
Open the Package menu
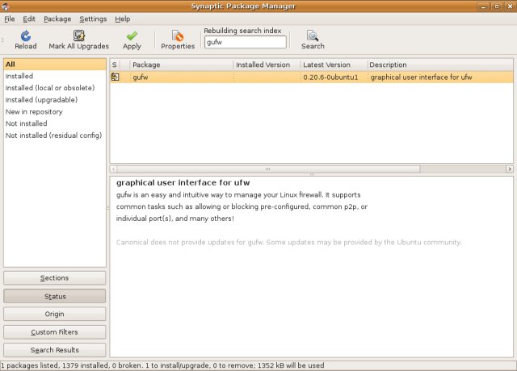pos(57,19)
